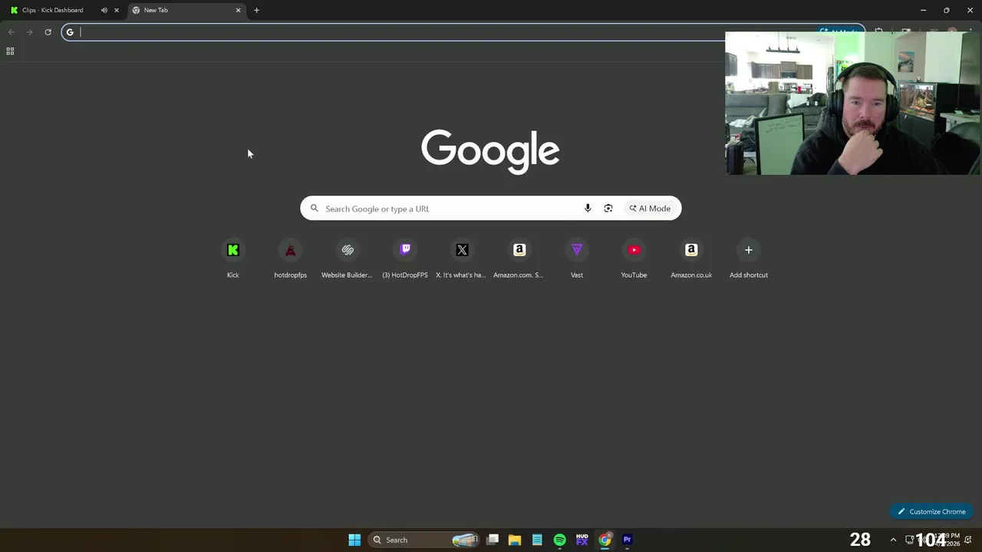The height and width of the screenshot is (552, 982).
Task: Open Adobe Premiere Pro from taskbar
Action: click(x=627, y=540)
